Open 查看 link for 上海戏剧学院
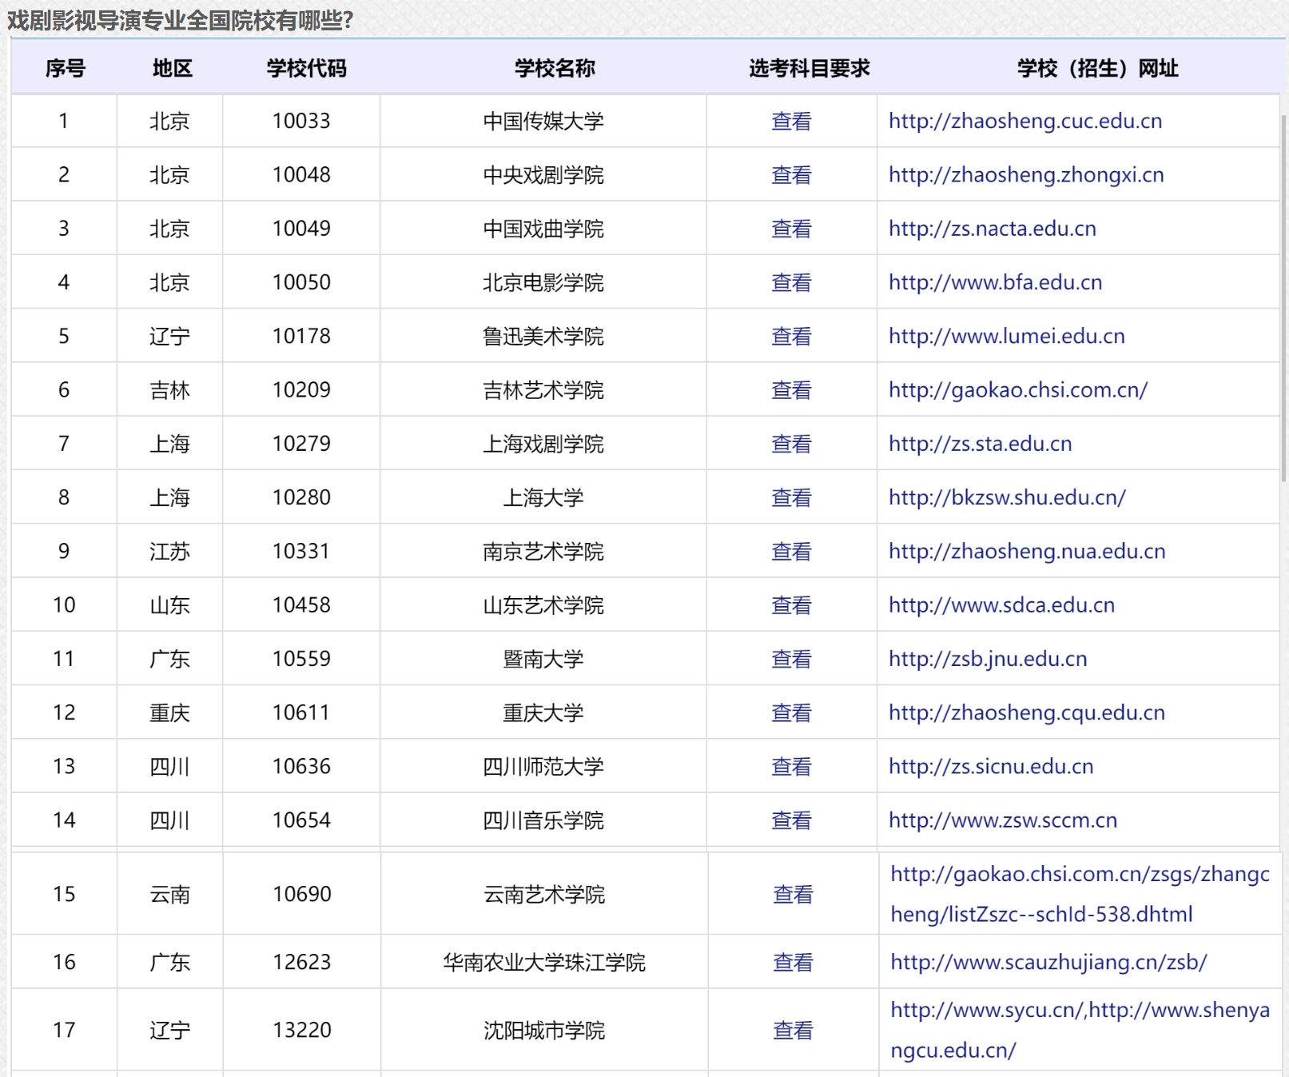Viewport: 1289px width, 1077px height. pos(791,444)
